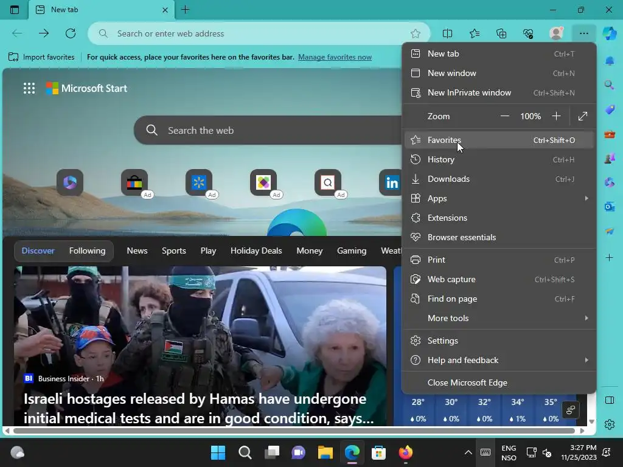Open File Explorer from the taskbar
This screenshot has width=623, height=467.
click(325, 452)
